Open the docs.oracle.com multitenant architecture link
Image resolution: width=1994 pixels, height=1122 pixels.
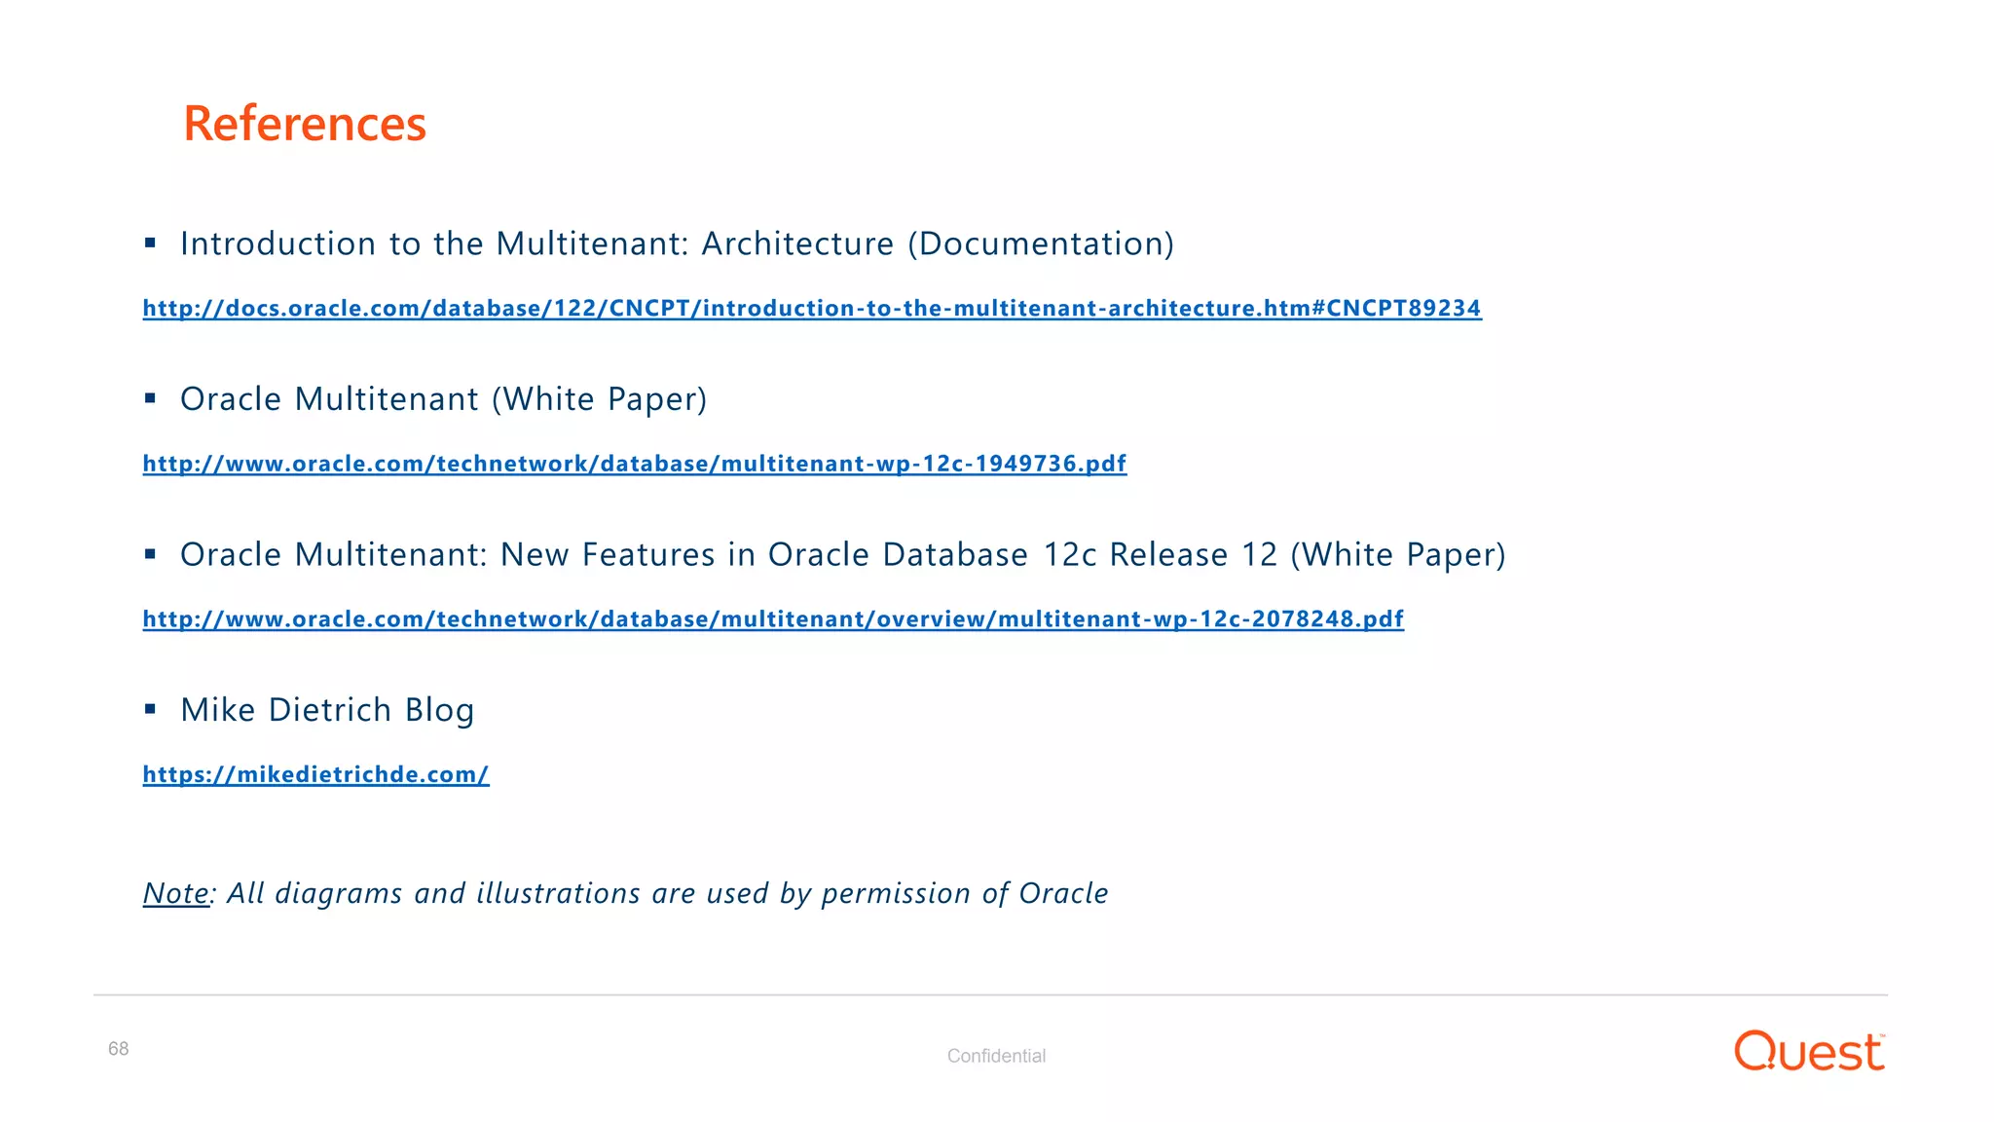coord(812,309)
